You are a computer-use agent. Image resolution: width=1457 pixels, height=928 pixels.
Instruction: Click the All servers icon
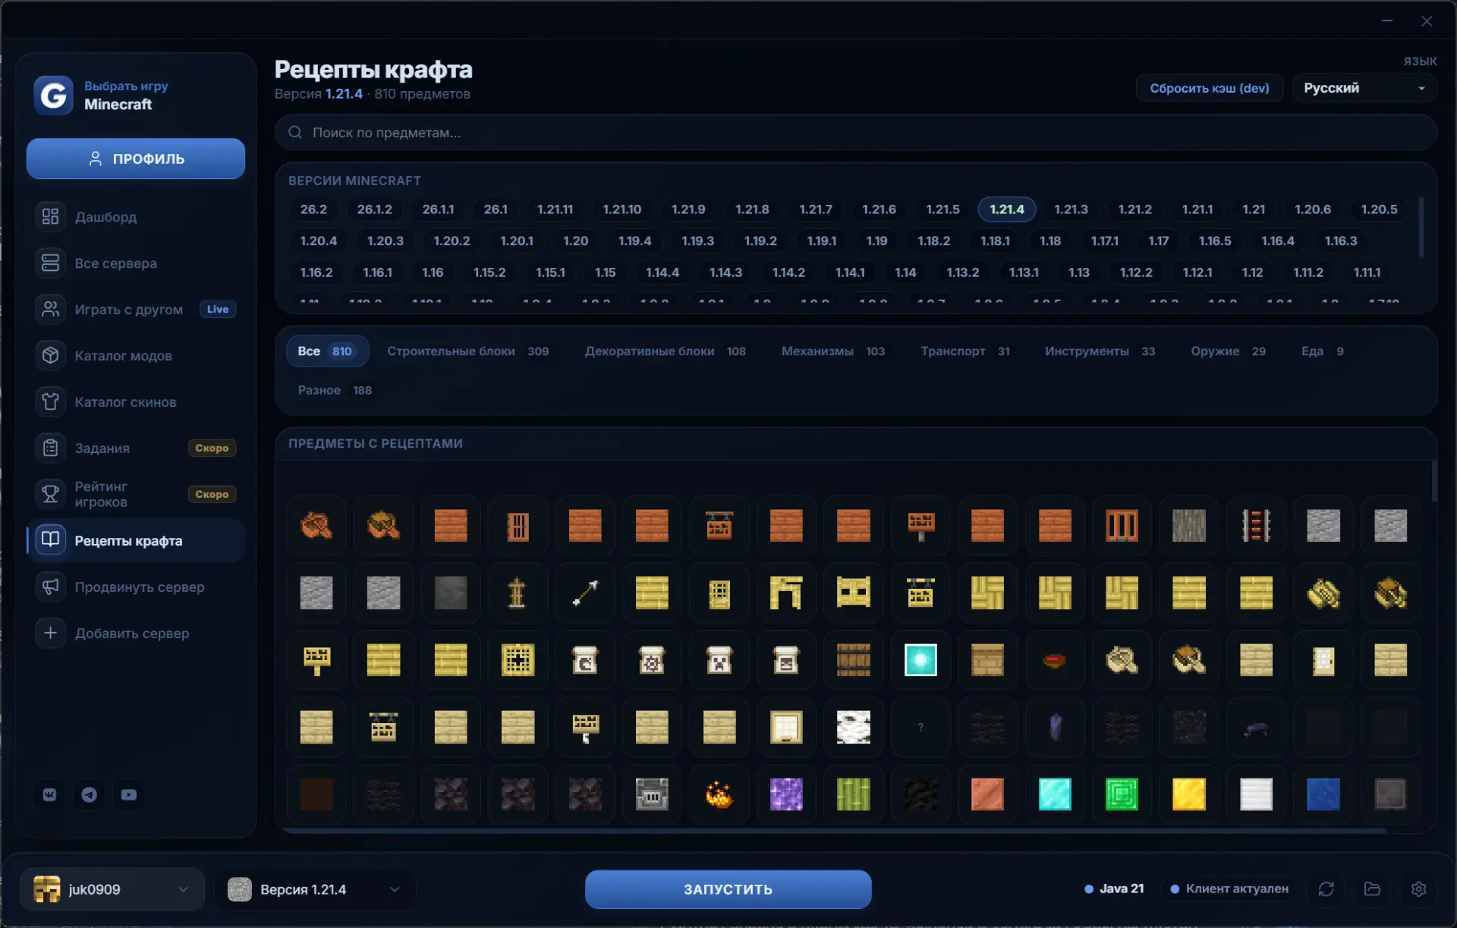click(x=50, y=263)
